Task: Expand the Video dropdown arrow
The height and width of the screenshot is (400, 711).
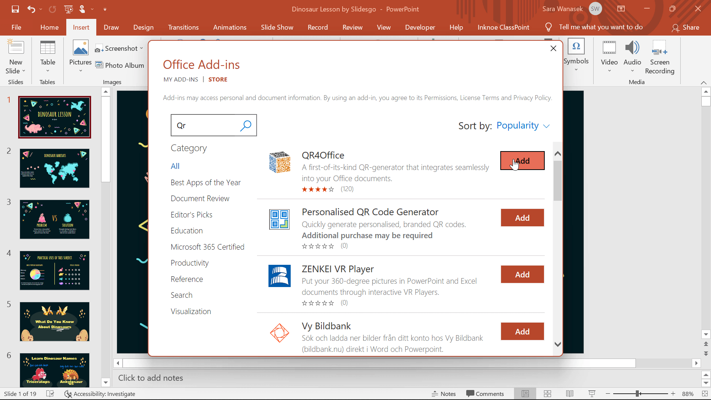Action: 609,71
